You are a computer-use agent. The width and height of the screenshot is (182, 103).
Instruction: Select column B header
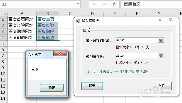(48, 14)
